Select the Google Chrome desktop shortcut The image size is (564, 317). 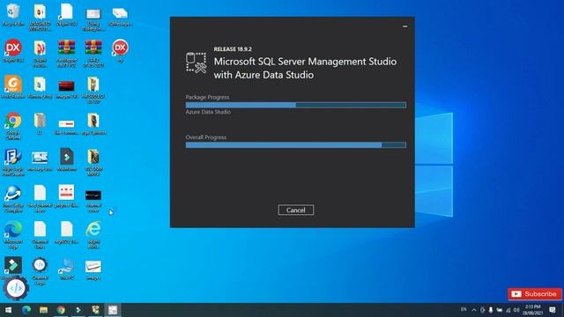coord(13,126)
